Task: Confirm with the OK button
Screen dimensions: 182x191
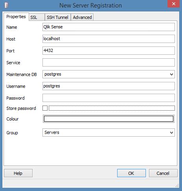Action: click(131, 173)
